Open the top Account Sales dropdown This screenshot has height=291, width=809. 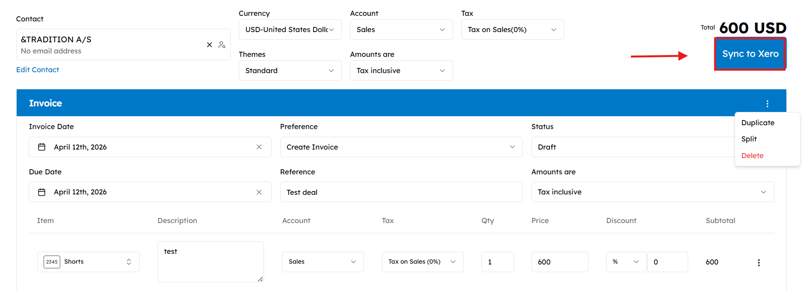[x=401, y=29]
